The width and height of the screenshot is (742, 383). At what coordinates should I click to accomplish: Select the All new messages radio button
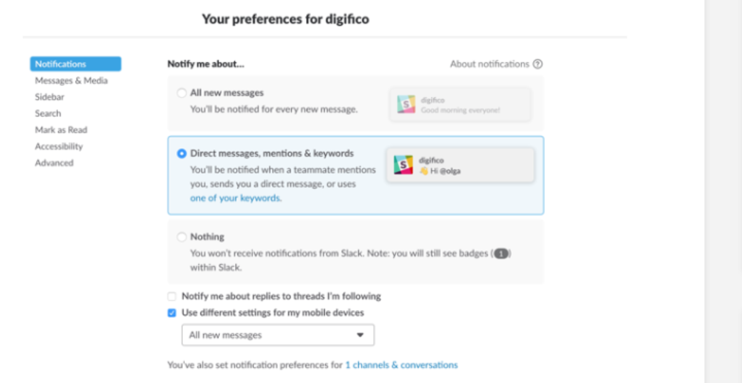tap(181, 92)
